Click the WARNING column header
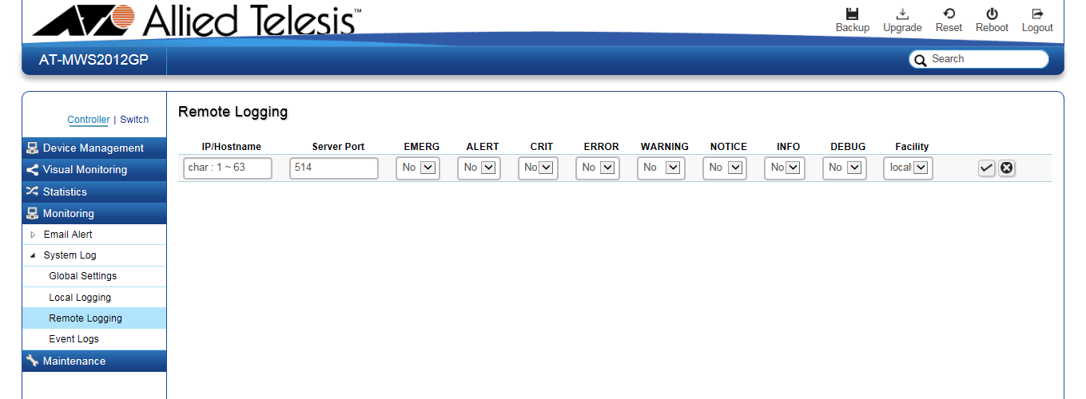Viewport: 1086px width, 399px height. [x=664, y=147]
